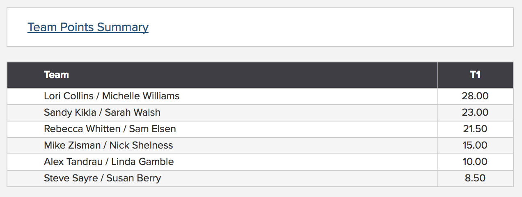The image size is (522, 197).
Task: Click the 8.50 points value
Action: pos(475,178)
